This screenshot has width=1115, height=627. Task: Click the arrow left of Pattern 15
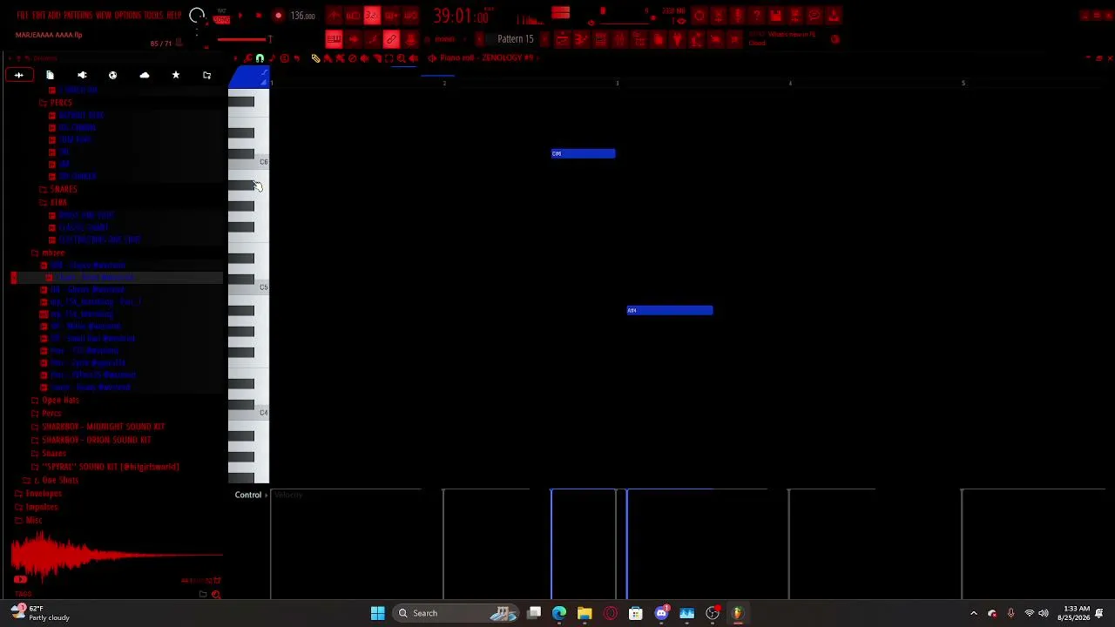(480, 39)
